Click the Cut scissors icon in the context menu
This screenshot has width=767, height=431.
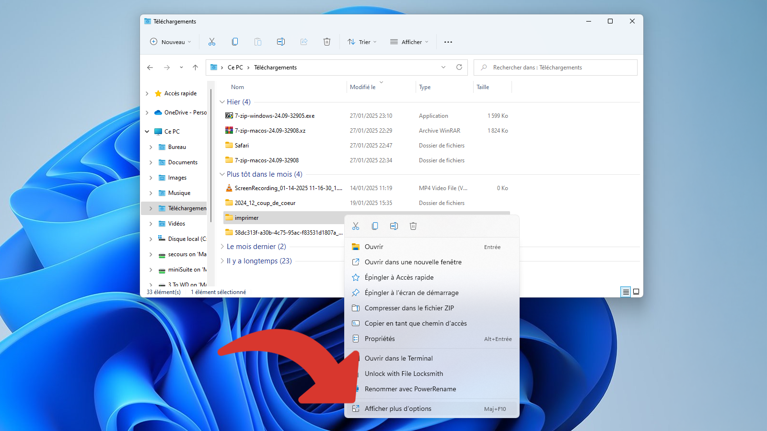pos(356,226)
